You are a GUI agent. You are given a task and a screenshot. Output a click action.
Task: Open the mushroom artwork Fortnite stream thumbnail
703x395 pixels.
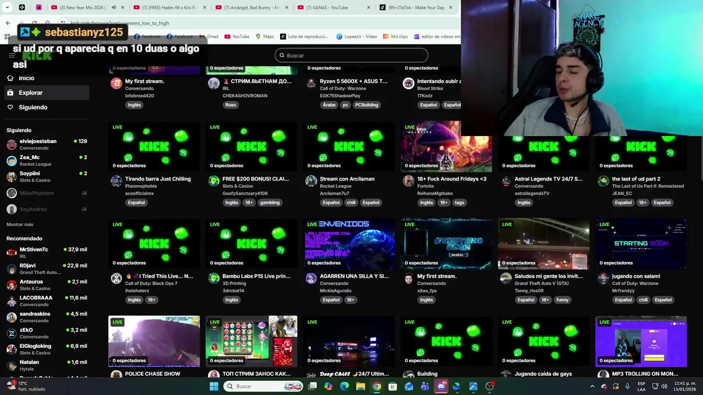[446, 146]
